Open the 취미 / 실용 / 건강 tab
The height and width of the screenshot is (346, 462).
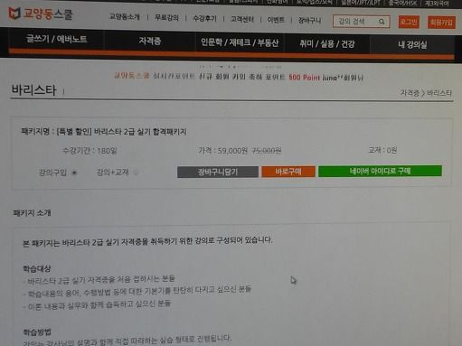pos(327,44)
